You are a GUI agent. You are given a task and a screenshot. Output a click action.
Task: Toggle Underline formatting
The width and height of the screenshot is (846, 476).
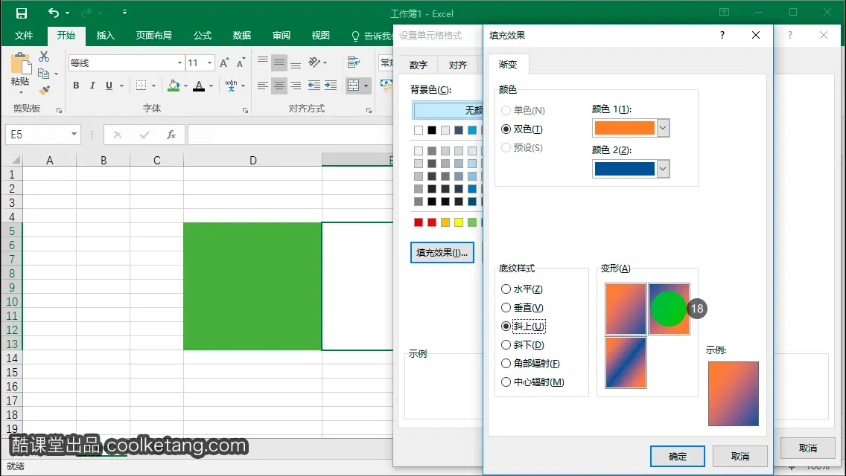109,86
